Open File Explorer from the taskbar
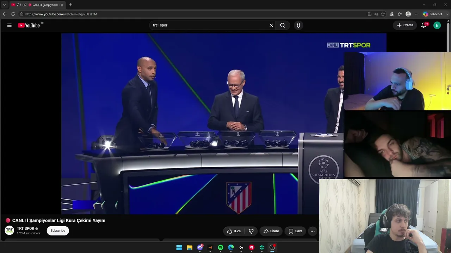This screenshot has height=253, width=451. pyautogui.click(x=189, y=247)
